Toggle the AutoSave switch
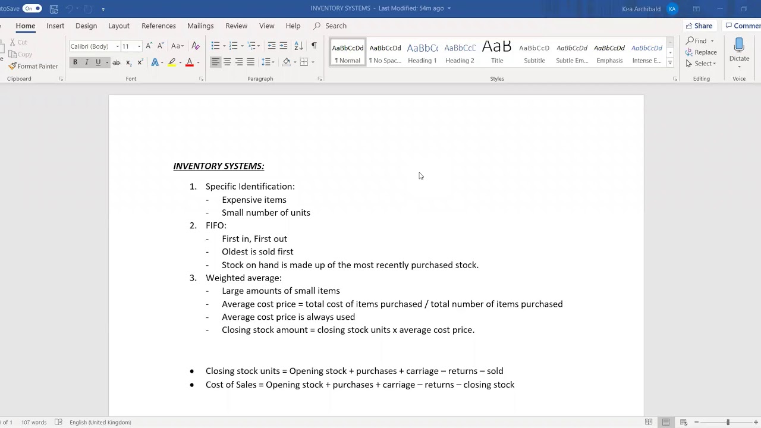Screen dimensions: 761x428 coord(32,8)
